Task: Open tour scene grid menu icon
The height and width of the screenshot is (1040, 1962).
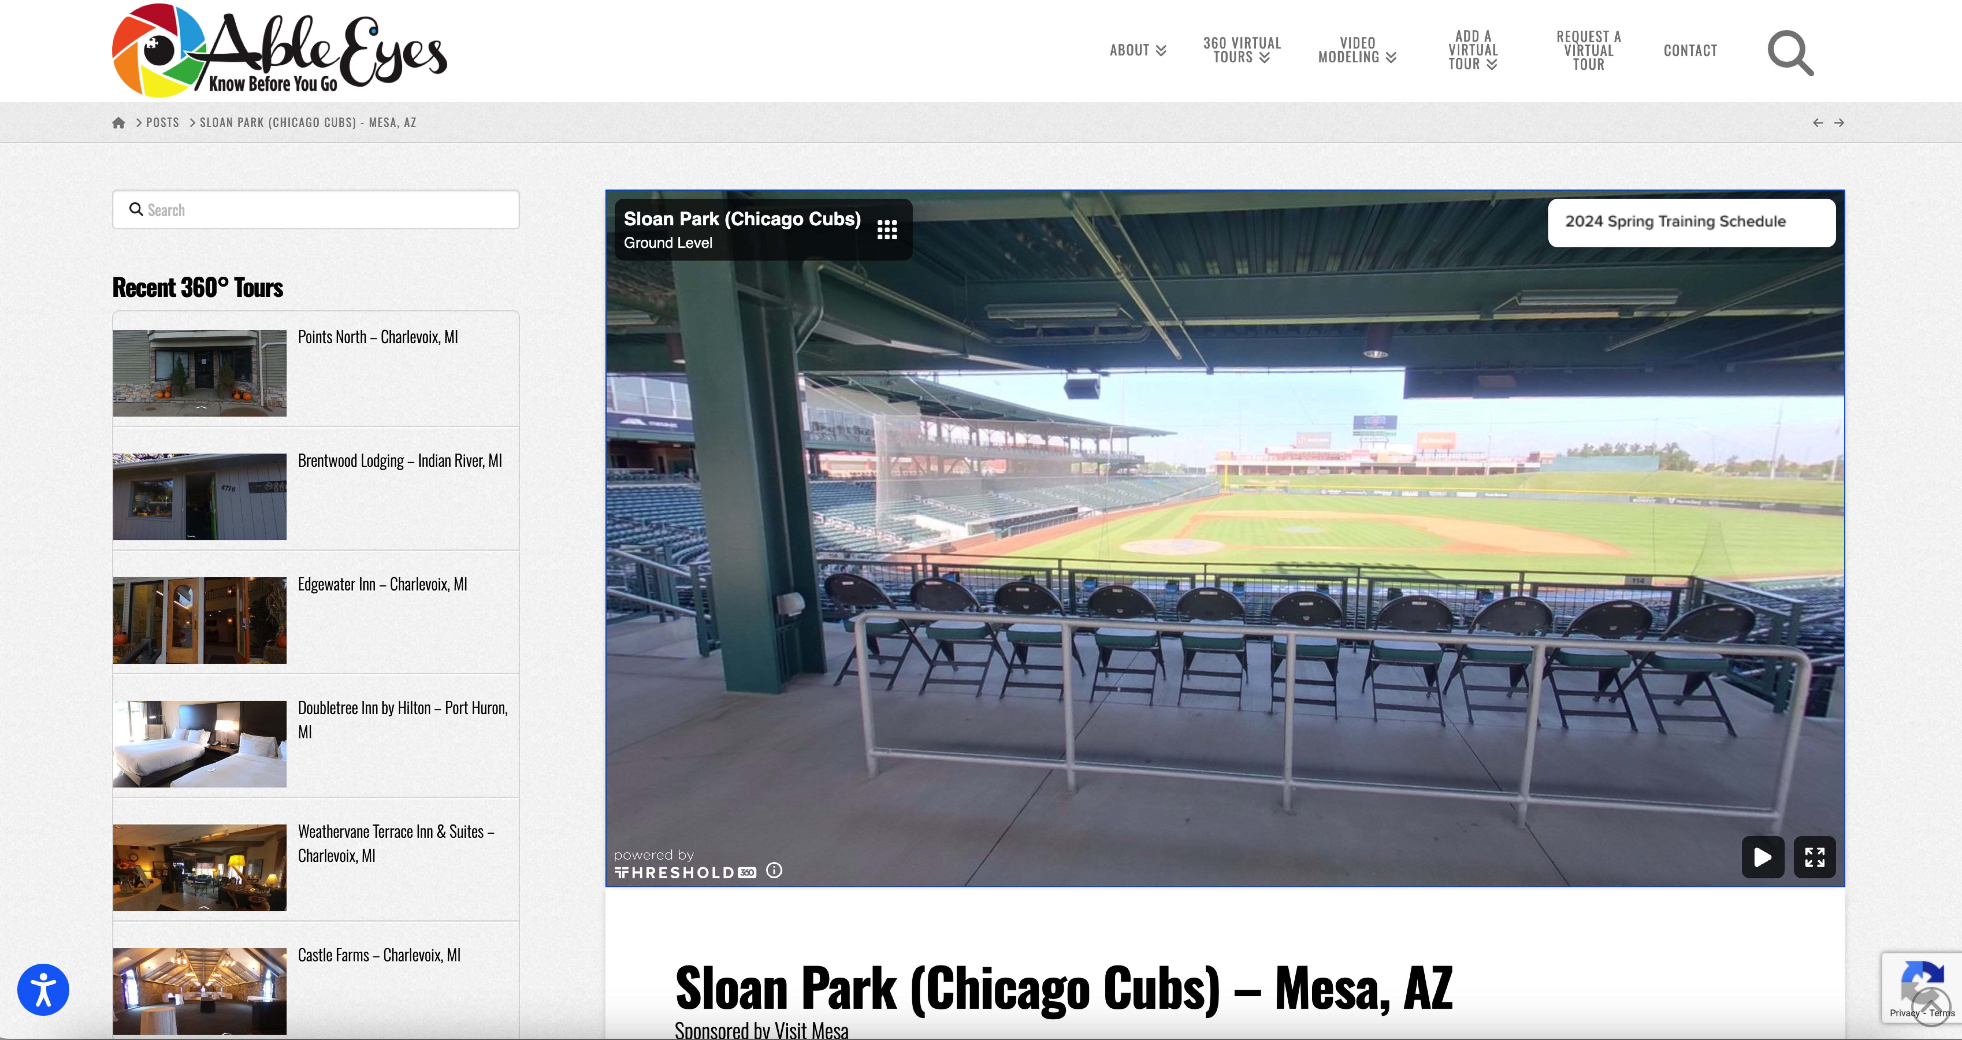Action: [x=887, y=229]
